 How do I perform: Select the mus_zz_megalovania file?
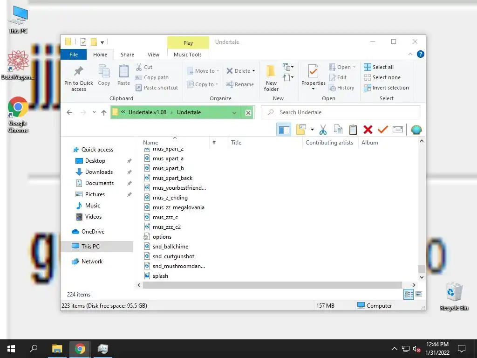click(174, 207)
